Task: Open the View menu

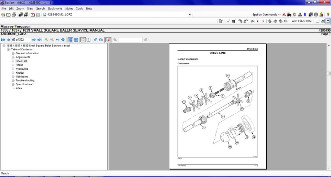Action: click(x=30, y=8)
